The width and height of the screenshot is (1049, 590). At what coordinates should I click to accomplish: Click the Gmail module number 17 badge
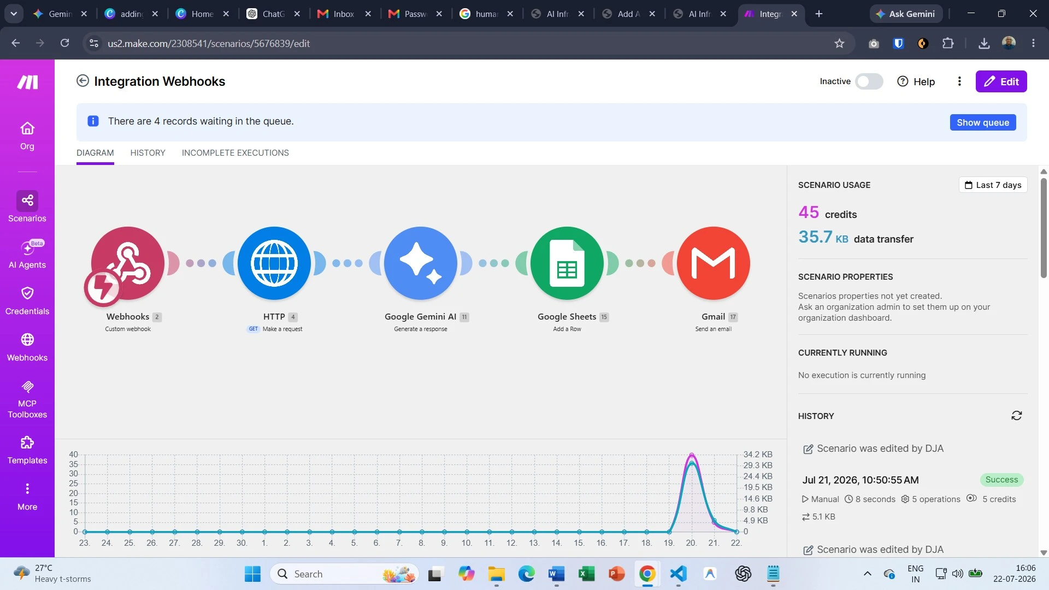click(733, 317)
